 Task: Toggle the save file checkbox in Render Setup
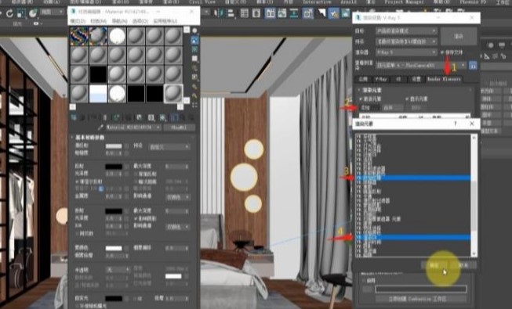442,52
